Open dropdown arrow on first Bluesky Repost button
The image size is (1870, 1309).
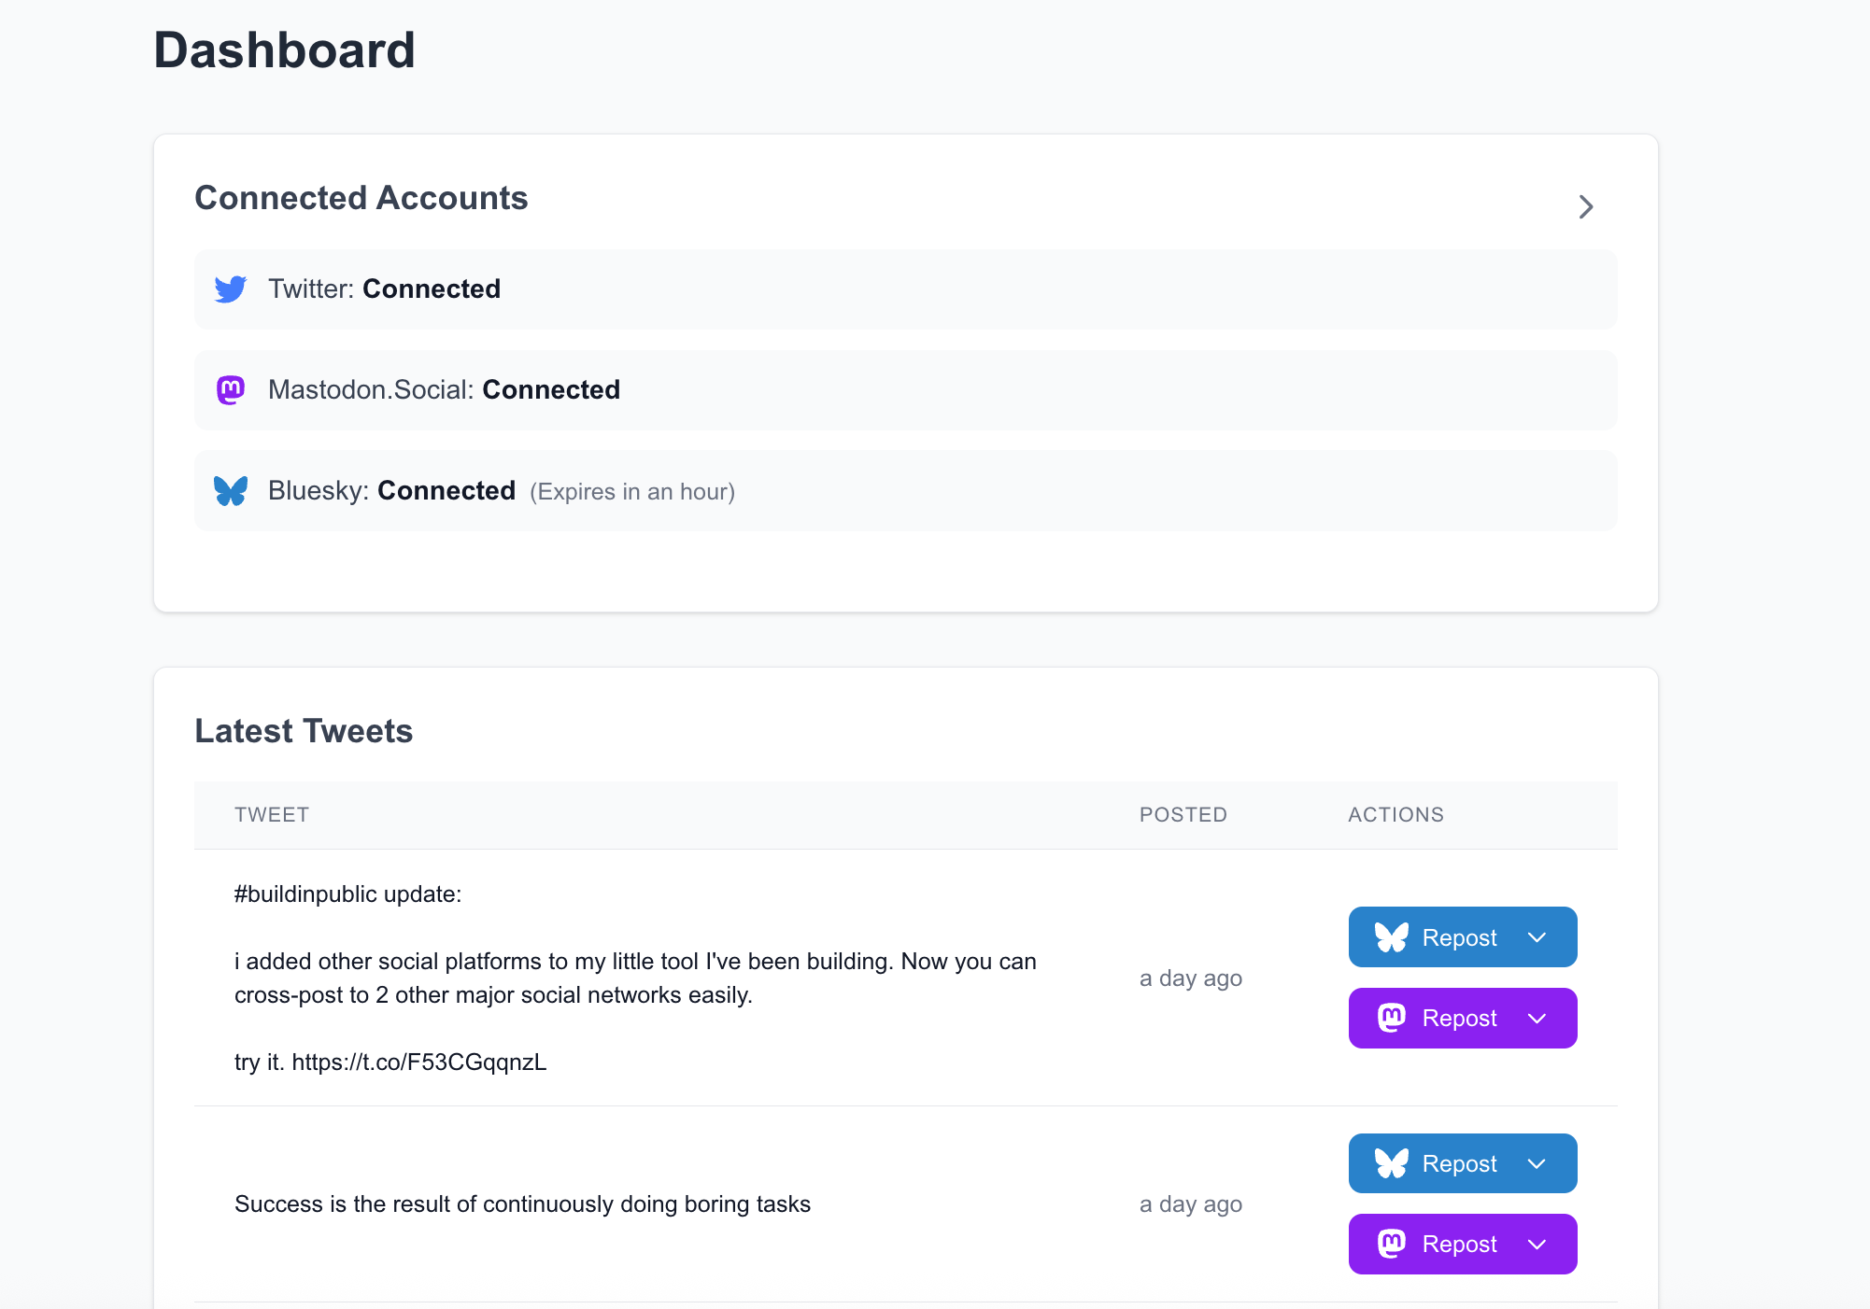tap(1537, 937)
